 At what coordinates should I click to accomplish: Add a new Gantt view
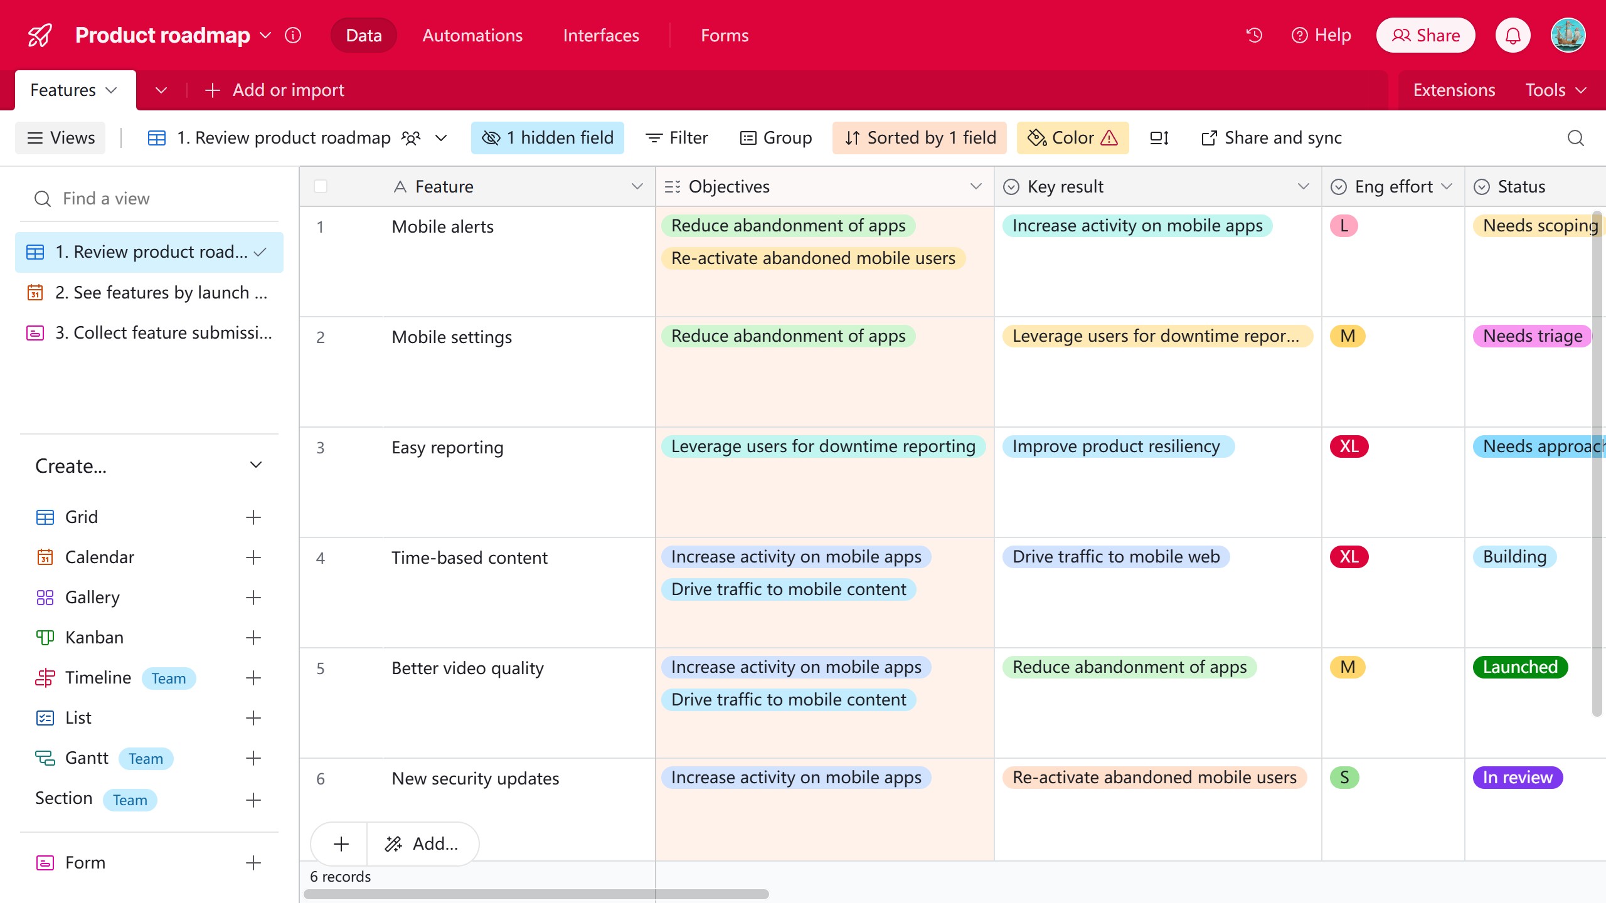[x=253, y=758]
